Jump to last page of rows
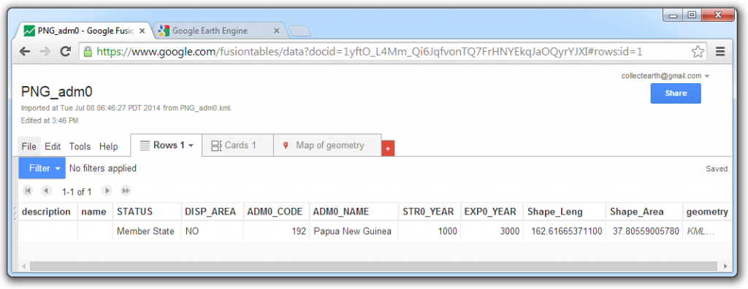748x289 pixels. coord(126,190)
